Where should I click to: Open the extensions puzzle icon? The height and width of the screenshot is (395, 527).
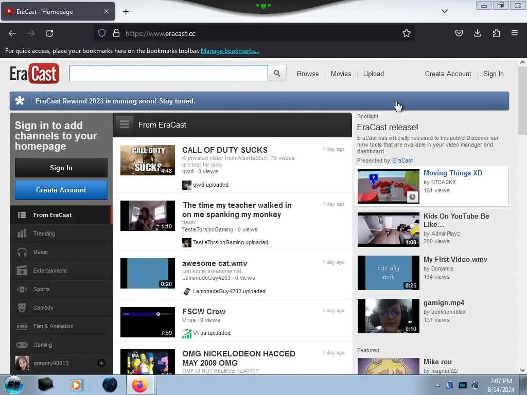[496, 33]
